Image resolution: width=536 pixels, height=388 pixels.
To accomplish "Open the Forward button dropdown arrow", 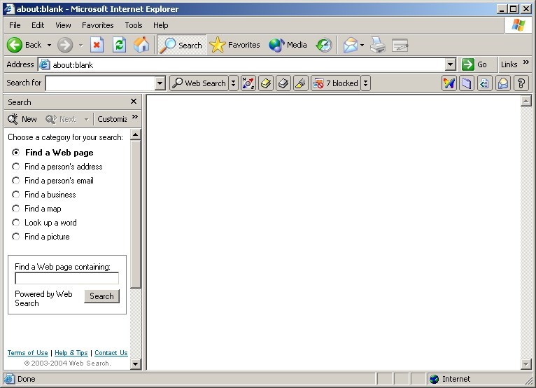I will tap(81, 45).
